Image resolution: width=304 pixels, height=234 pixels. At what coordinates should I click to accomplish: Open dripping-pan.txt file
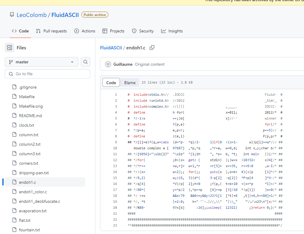click(34, 173)
